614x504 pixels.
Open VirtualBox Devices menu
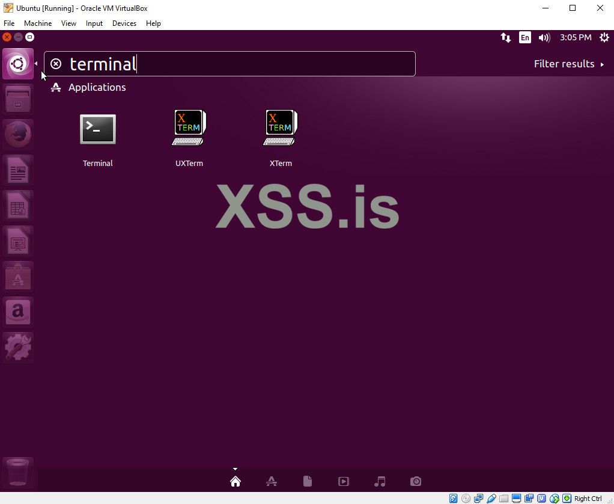point(124,23)
